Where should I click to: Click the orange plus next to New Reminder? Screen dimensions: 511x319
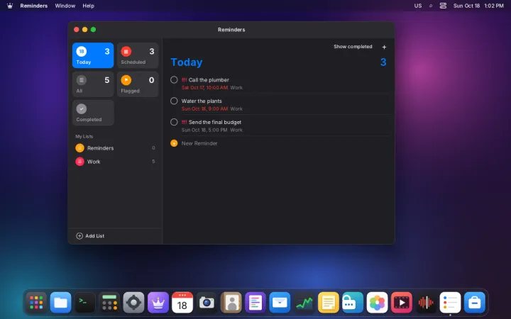click(174, 143)
